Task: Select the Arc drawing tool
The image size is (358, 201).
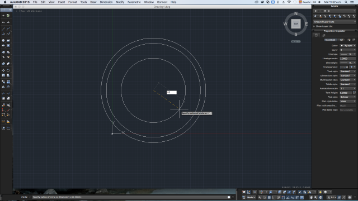Action: pos(8,29)
